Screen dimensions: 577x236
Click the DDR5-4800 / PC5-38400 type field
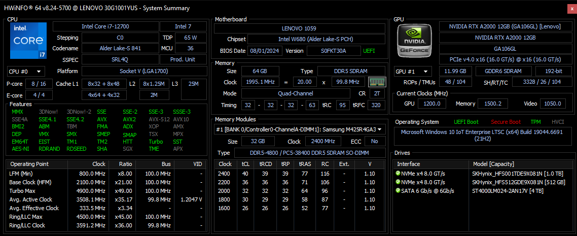click(310, 153)
